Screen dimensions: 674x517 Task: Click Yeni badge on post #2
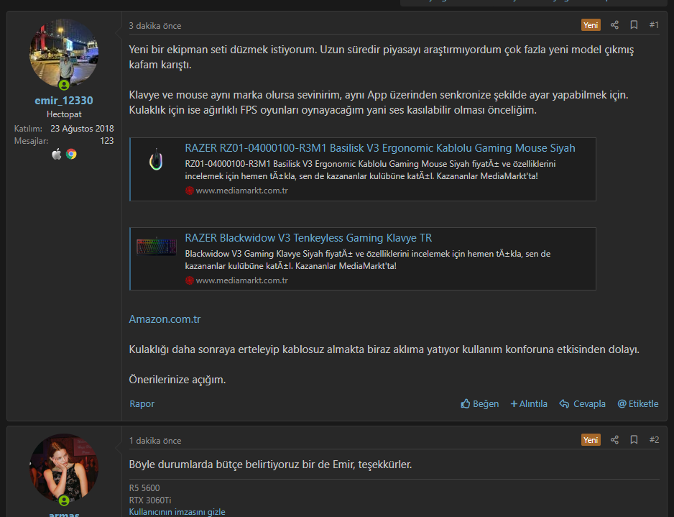click(591, 439)
